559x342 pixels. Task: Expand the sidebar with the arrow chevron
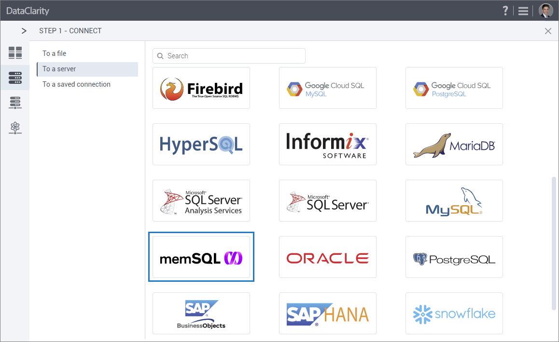point(24,31)
